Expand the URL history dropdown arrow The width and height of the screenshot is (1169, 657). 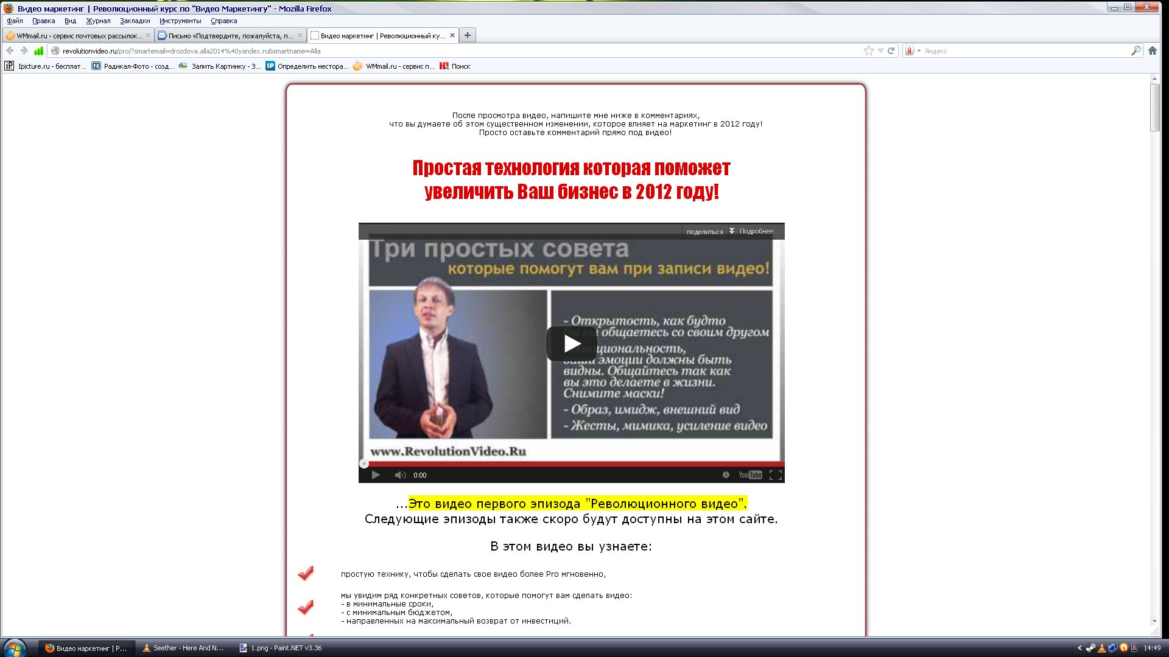tap(880, 51)
